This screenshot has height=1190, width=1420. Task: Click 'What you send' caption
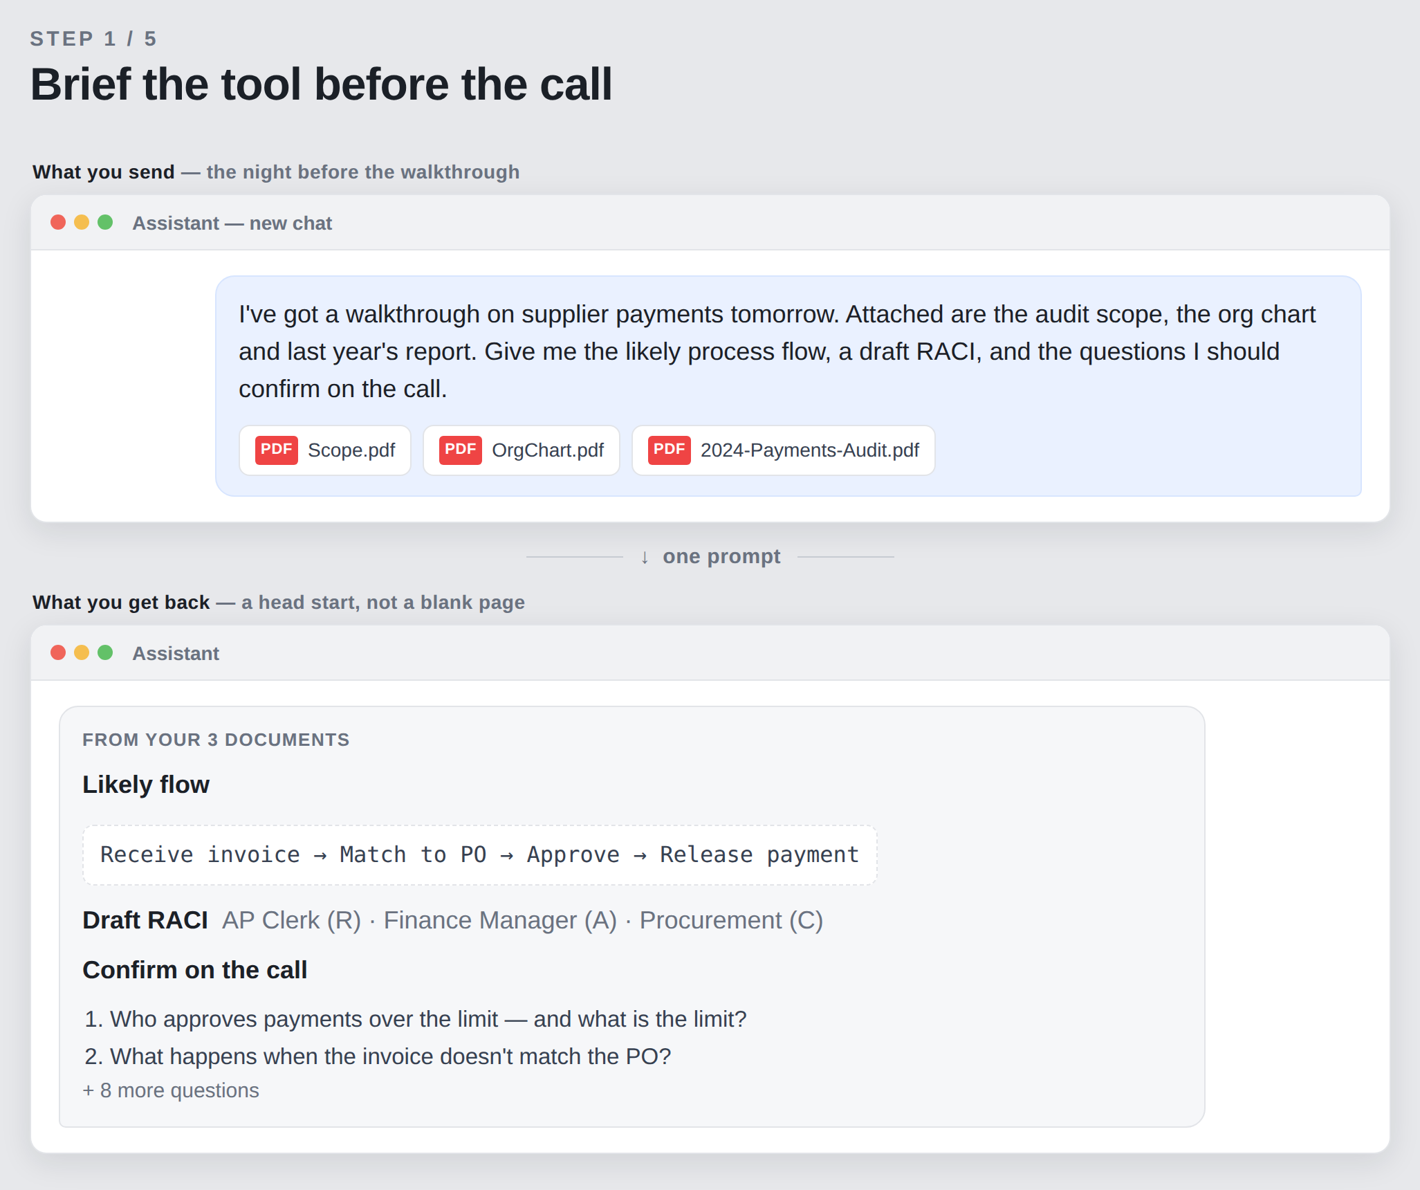click(104, 172)
